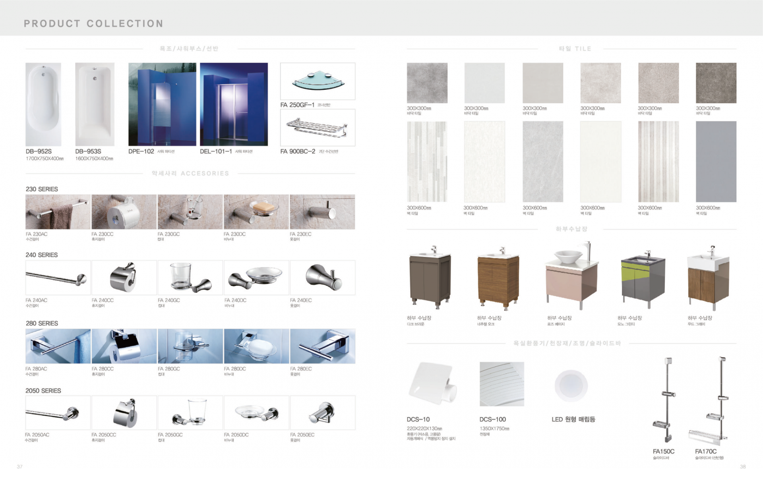Click the green and gray vanity cabinet

click(643, 279)
